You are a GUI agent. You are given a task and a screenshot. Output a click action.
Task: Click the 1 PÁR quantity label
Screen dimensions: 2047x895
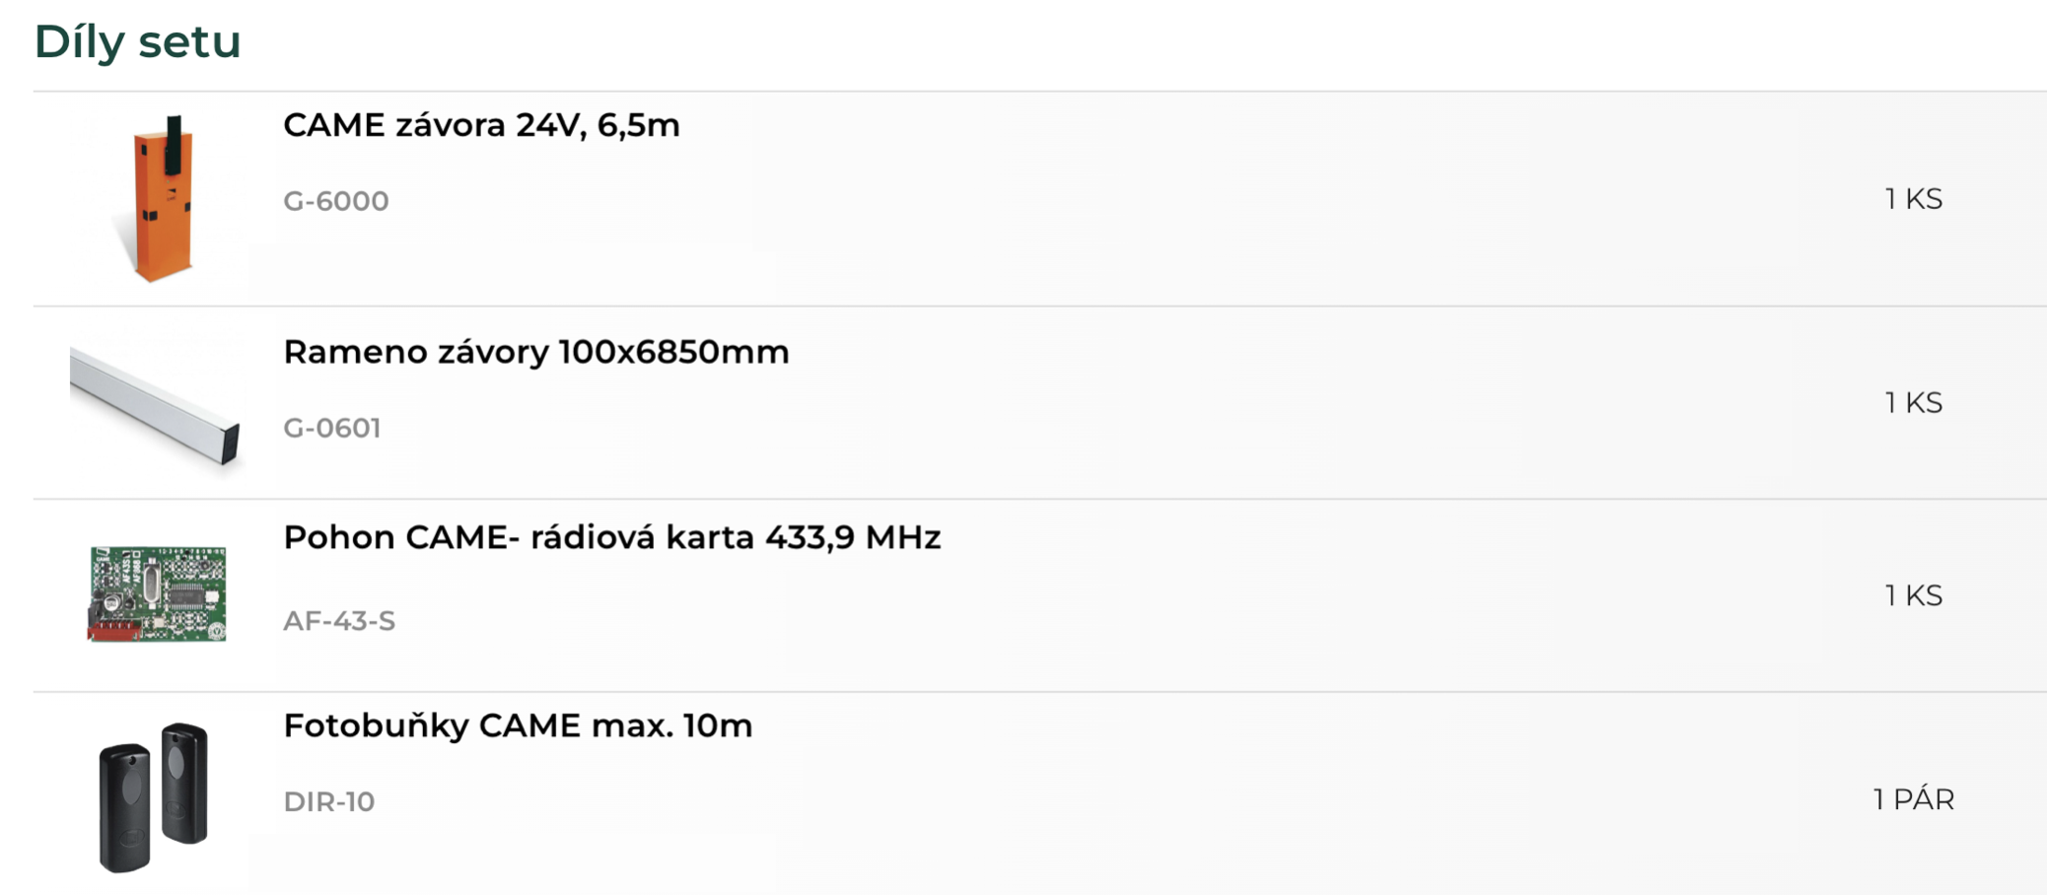[x=1913, y=799]
